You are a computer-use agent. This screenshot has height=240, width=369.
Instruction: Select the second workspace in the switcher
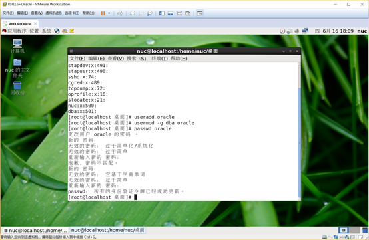[354, 230]
